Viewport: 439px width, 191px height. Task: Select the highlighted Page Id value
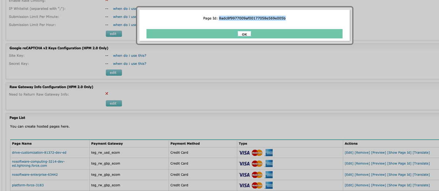click(x=252, y=18)
